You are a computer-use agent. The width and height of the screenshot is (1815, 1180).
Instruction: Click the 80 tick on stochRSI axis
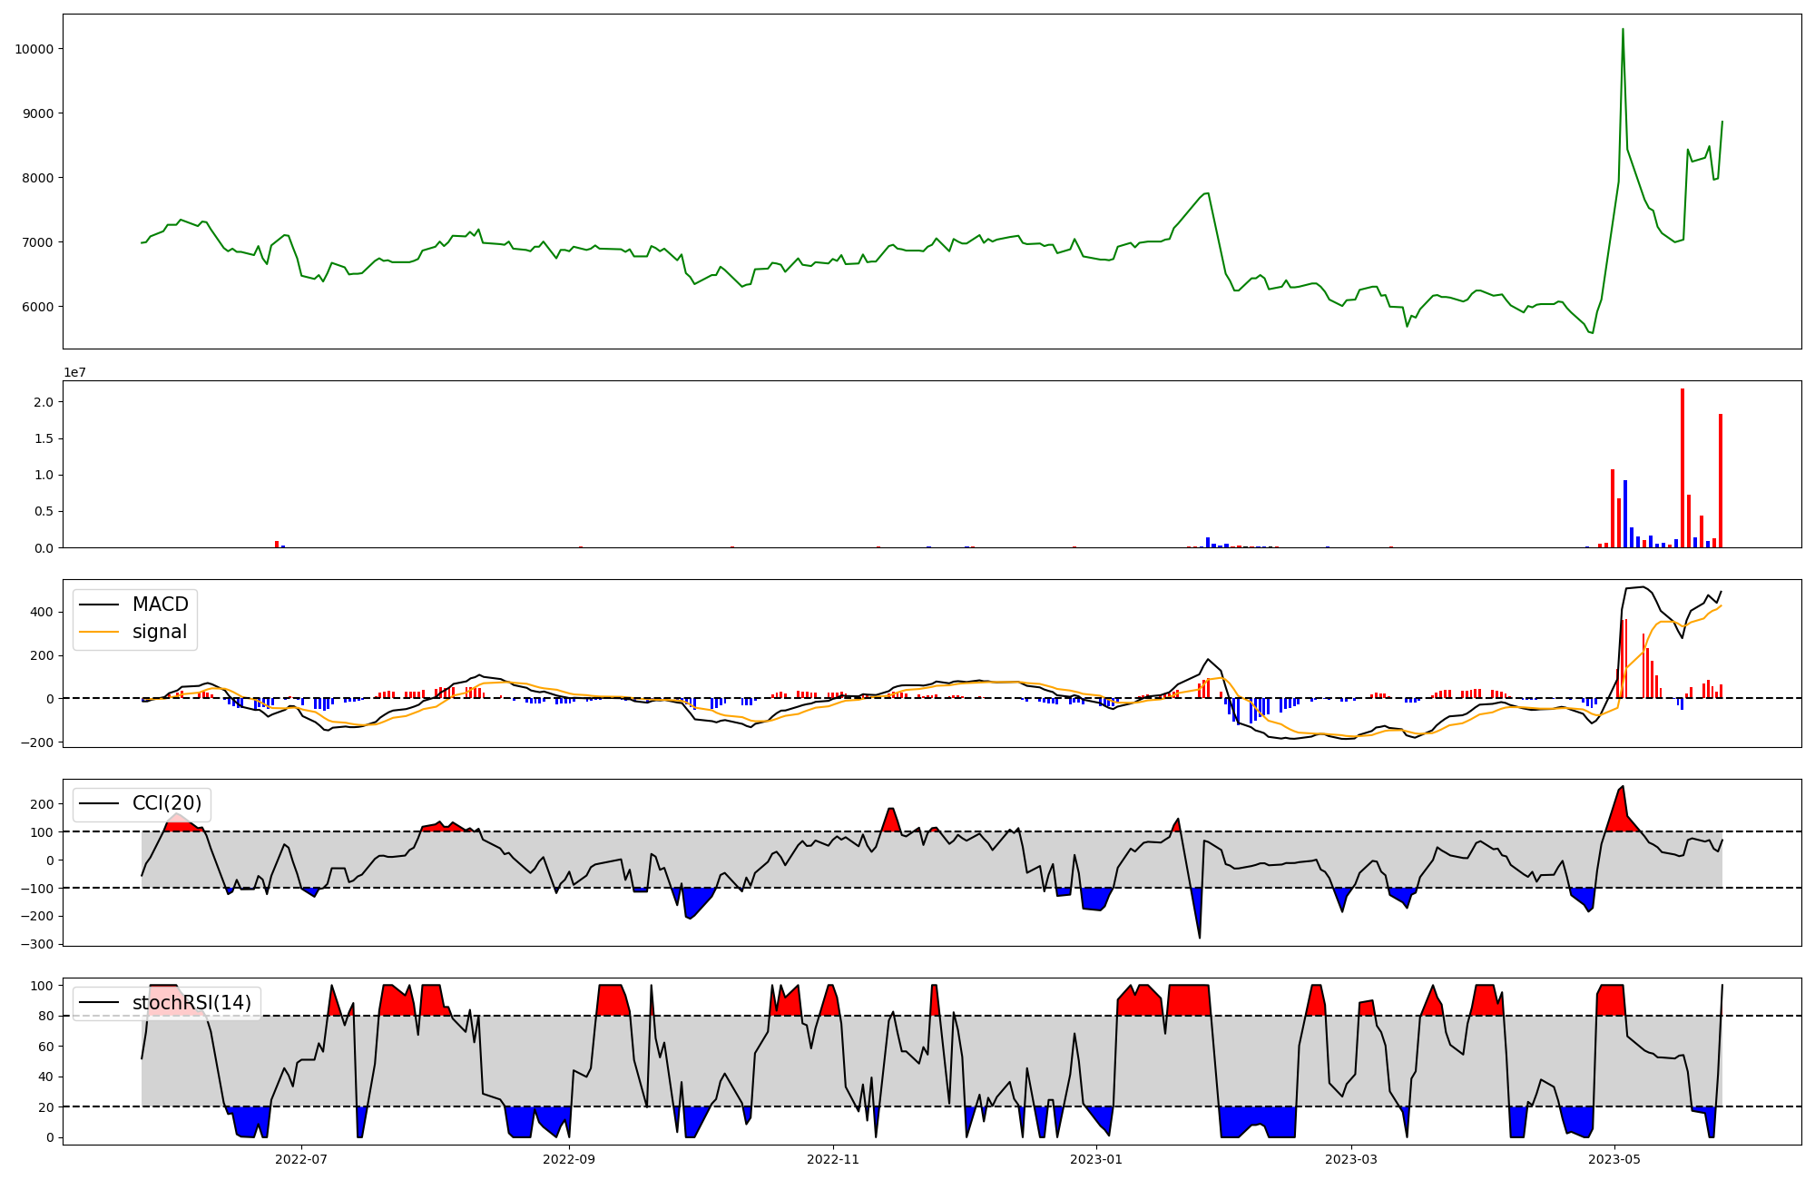(46, 1016)
